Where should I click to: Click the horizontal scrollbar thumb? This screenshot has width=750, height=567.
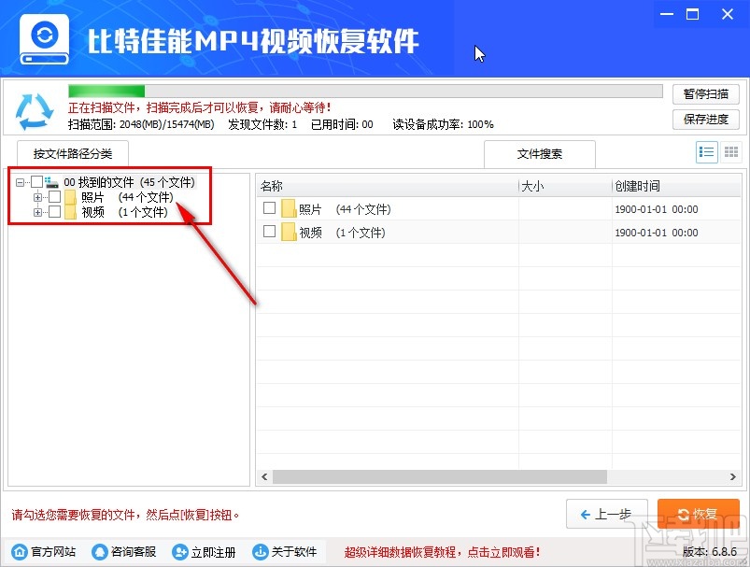tap(440, 476)
